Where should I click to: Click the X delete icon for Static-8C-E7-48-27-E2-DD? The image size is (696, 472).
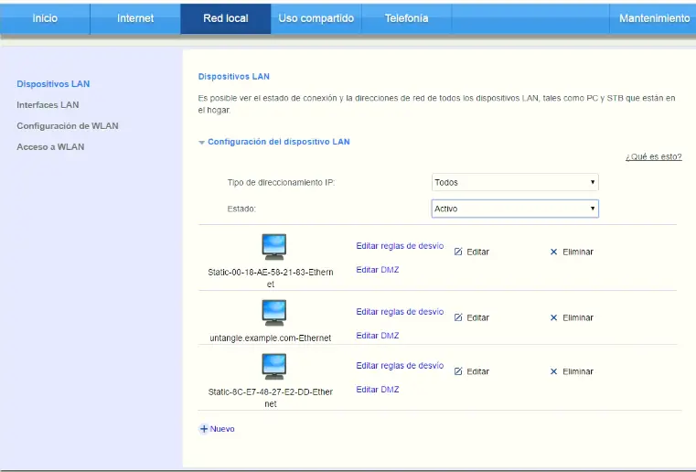553,371
